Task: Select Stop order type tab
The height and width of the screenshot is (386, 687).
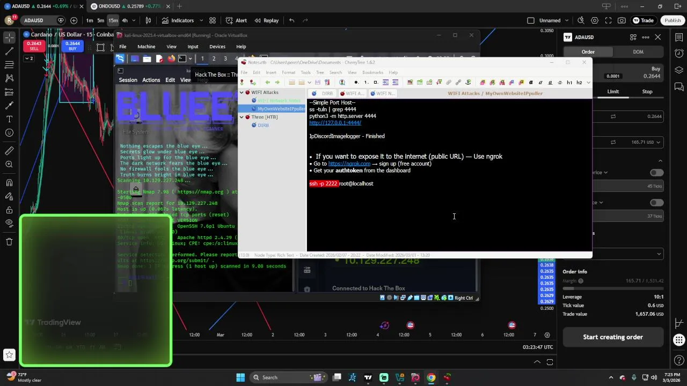Action: pyautogui.click(x=647, y=92)
